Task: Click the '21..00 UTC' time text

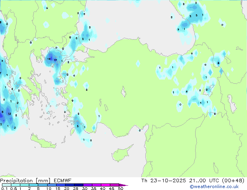Action: click(x=204, y=181)
